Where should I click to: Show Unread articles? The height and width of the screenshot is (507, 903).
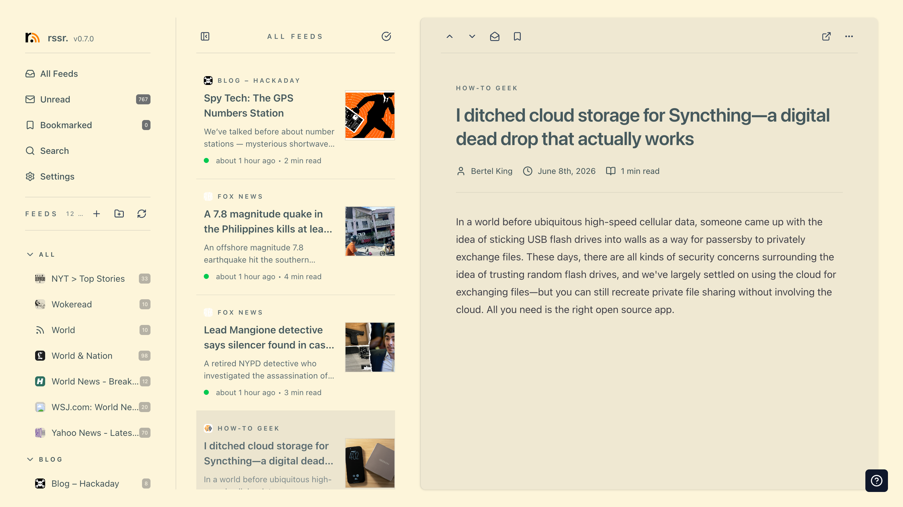tap(88, 99)
